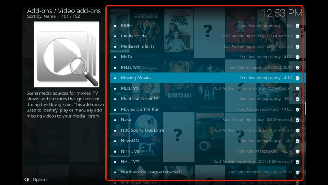Click the add-on description text about missing videos
Screen dimensions: 328x185
[x=66, y=104]
